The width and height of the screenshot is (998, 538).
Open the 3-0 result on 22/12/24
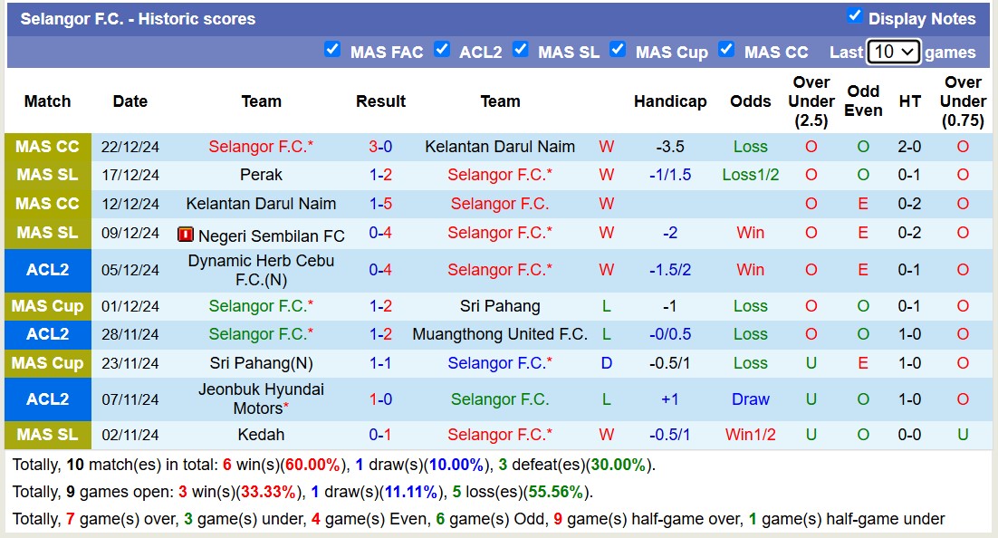click(380, 147)
